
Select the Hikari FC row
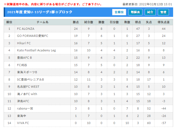(88, 43)
